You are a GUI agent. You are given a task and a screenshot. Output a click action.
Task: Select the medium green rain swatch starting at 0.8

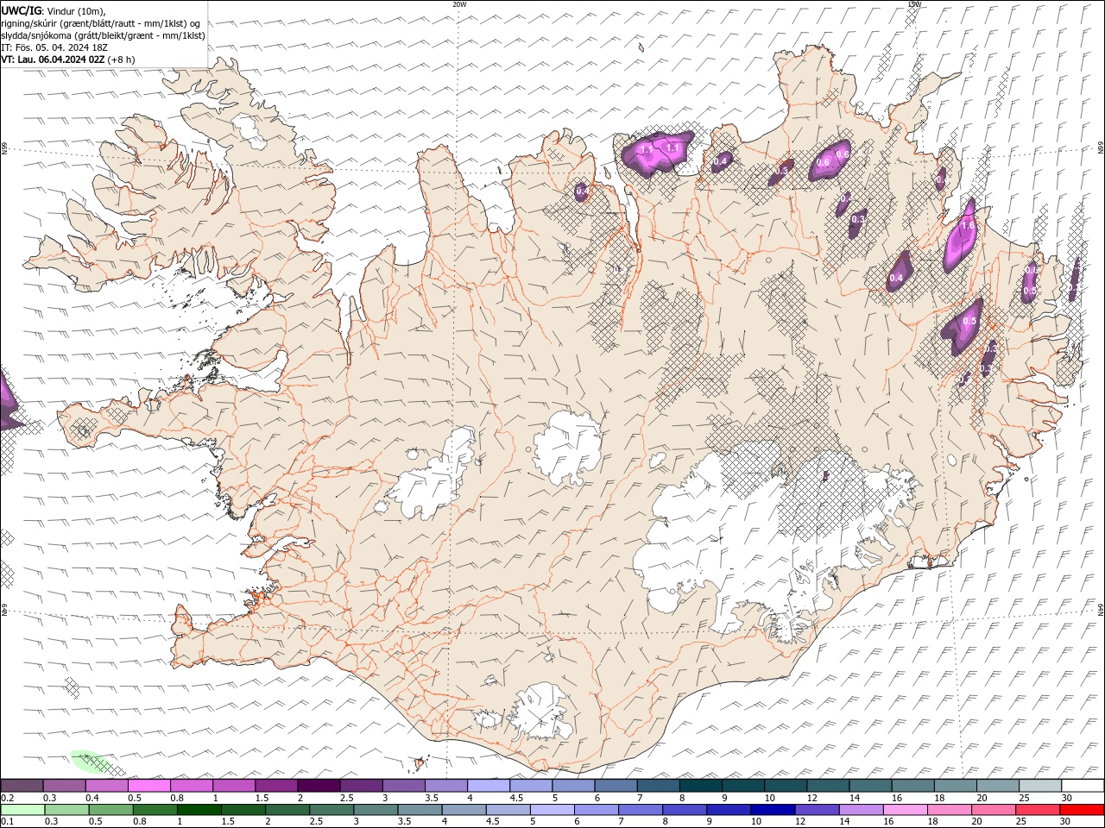pos(155,810)
